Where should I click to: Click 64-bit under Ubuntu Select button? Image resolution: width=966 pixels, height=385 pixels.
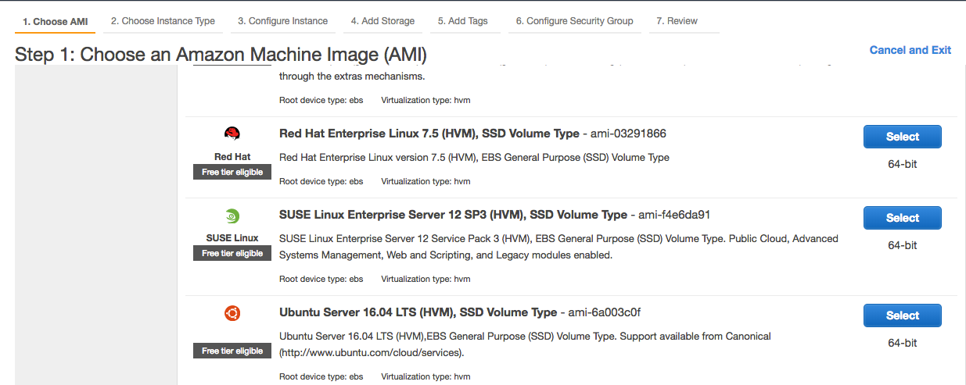tap(902, 343)
